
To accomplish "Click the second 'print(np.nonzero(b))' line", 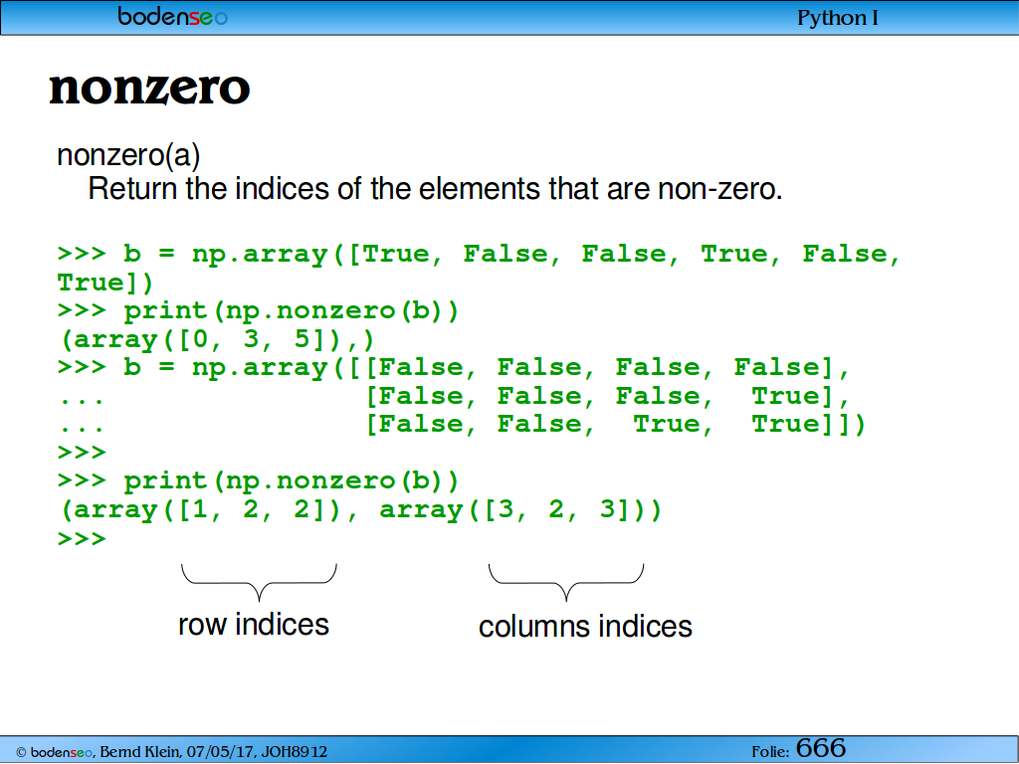I will [x=258, y=481].
